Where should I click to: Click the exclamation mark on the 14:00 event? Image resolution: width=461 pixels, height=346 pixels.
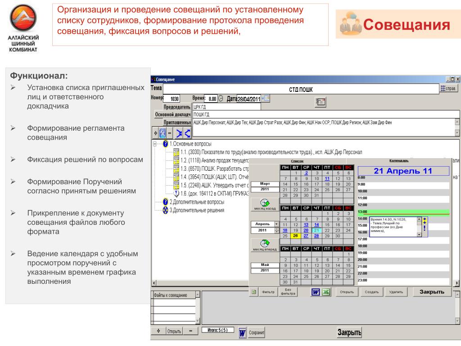[424, 228]
